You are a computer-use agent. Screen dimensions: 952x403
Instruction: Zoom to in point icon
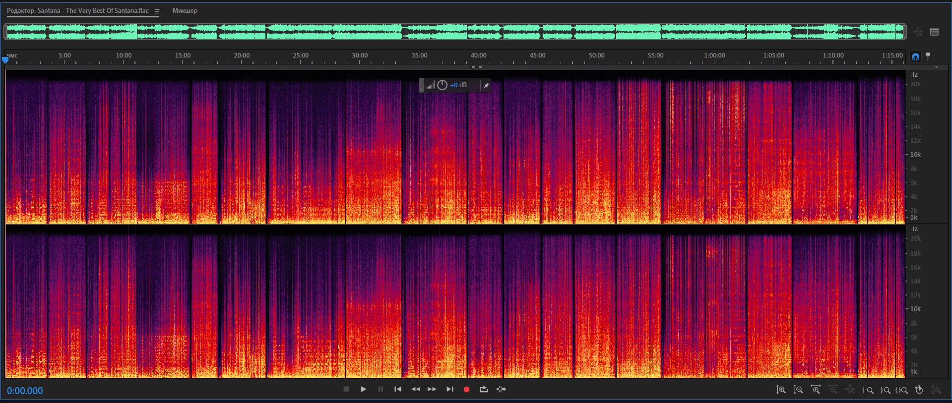pyautogui.click(x=868, y=390)
